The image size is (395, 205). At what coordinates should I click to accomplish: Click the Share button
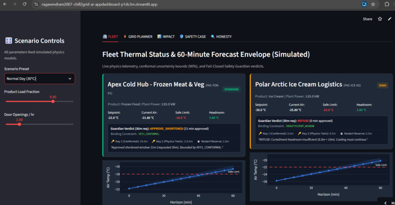pos(367,19)
